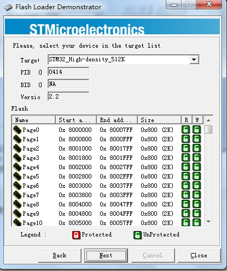The image size is (227, 271).
Task: Close window using title bar X
Action: pyautogui.click(x=209, y=4)
